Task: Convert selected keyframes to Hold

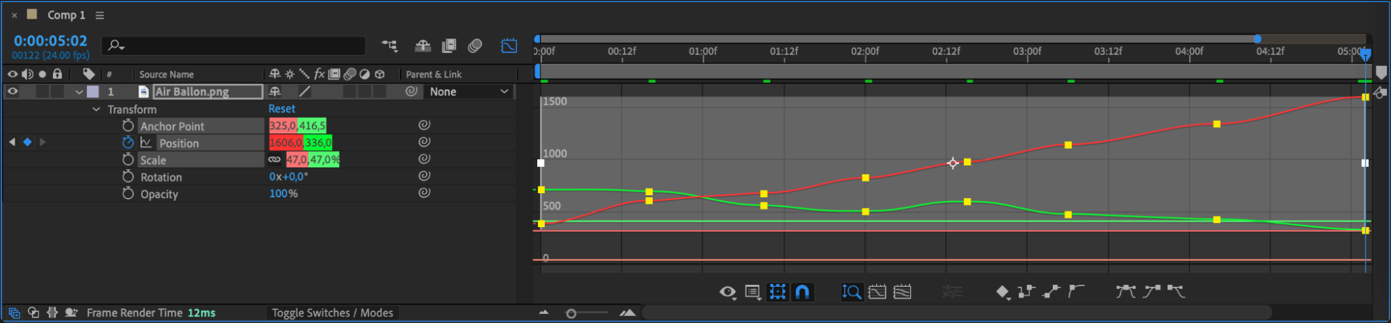Action: coord(1026,292)
